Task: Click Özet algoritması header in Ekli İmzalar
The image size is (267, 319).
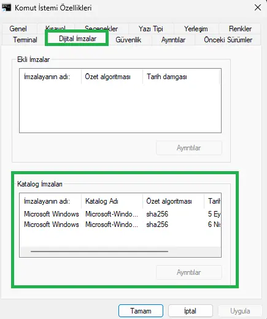Action: [112, 77]
